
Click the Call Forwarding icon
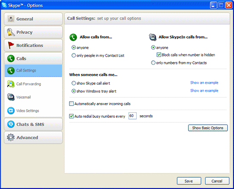coord(11,84)
